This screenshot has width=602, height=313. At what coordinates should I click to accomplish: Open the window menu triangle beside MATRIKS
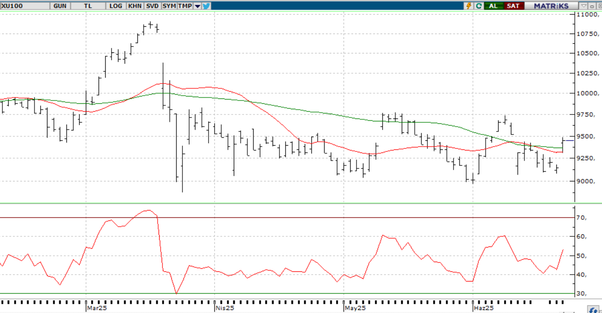pos(585,6)
